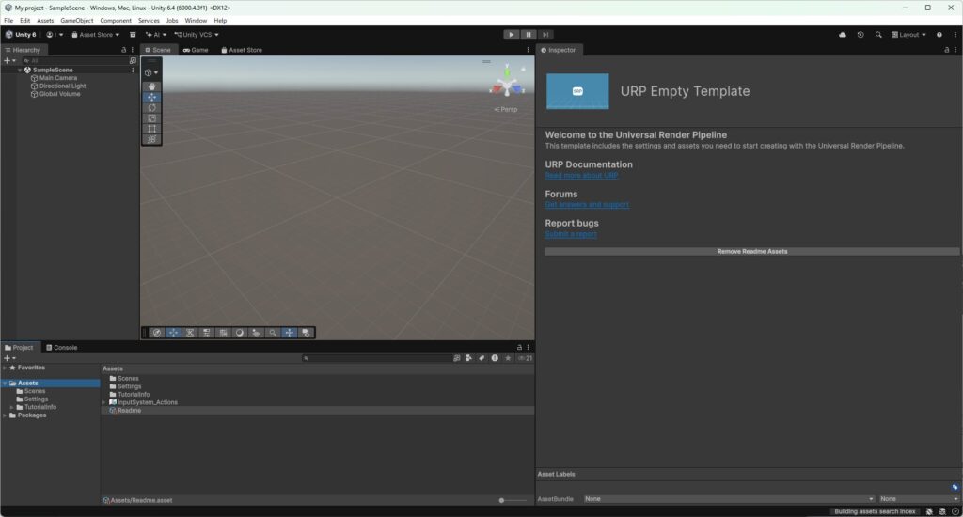
Task: Open the Read more about URP link
Action: click(x=581, y=175)
